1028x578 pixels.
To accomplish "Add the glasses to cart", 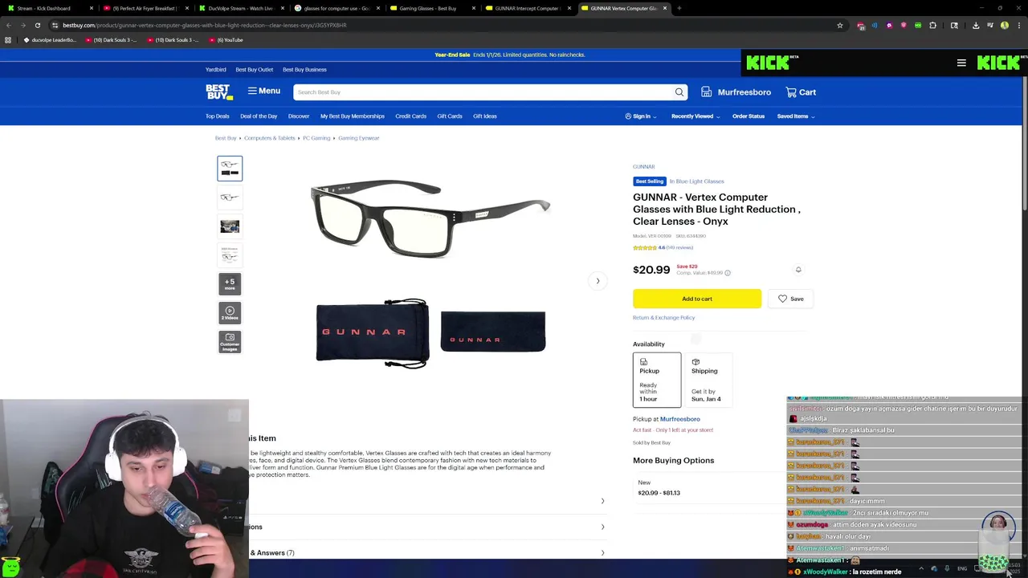I will [697, 299].
